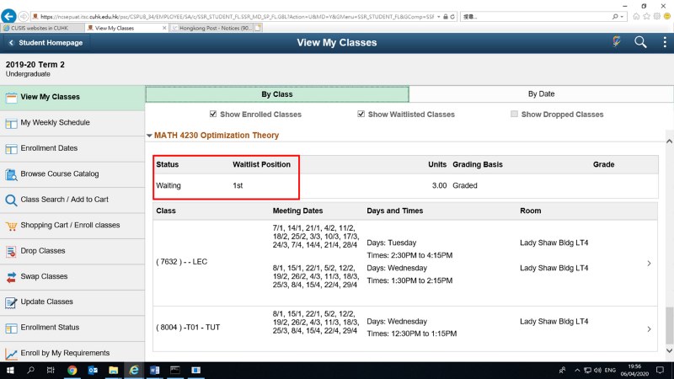
Task: Switch to the By Date tab
Action: click(x=541, y=94)
